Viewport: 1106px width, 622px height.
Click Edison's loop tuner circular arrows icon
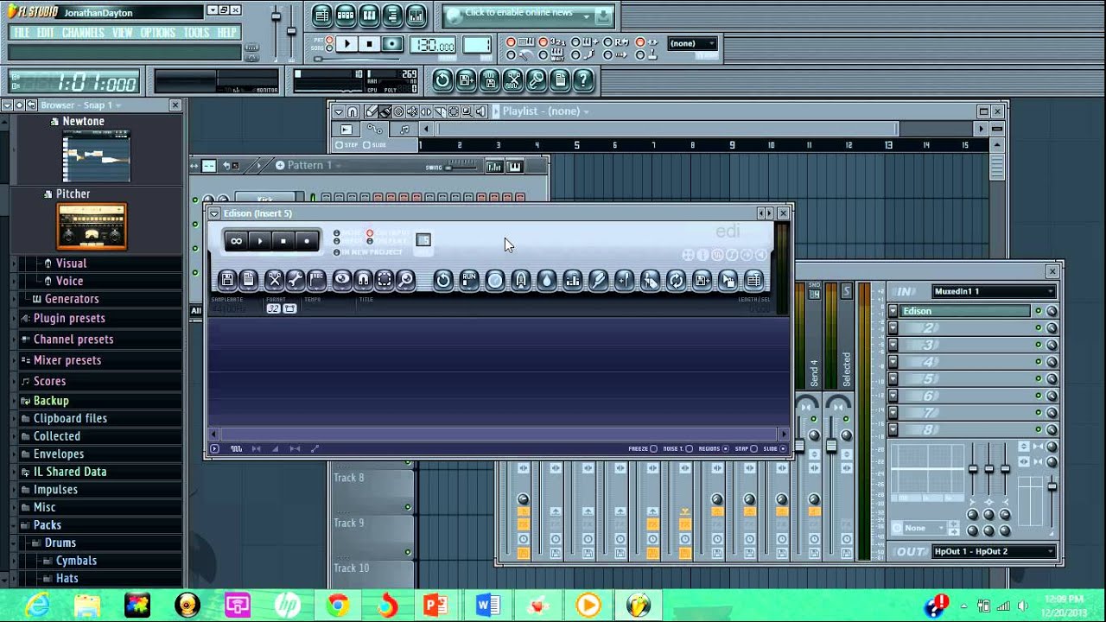(x=676, y=279)
